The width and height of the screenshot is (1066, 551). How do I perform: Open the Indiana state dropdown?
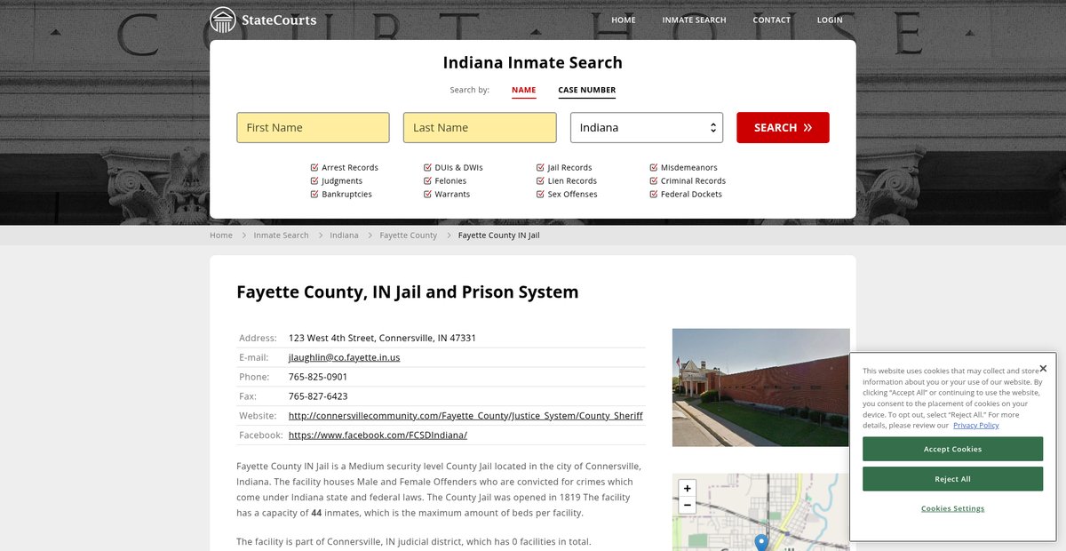click(x=647, y=127)
